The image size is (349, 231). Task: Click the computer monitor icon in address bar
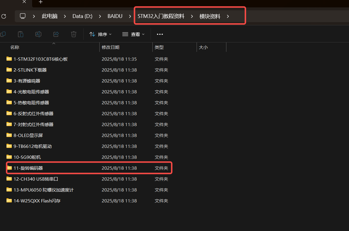(23, 16)
